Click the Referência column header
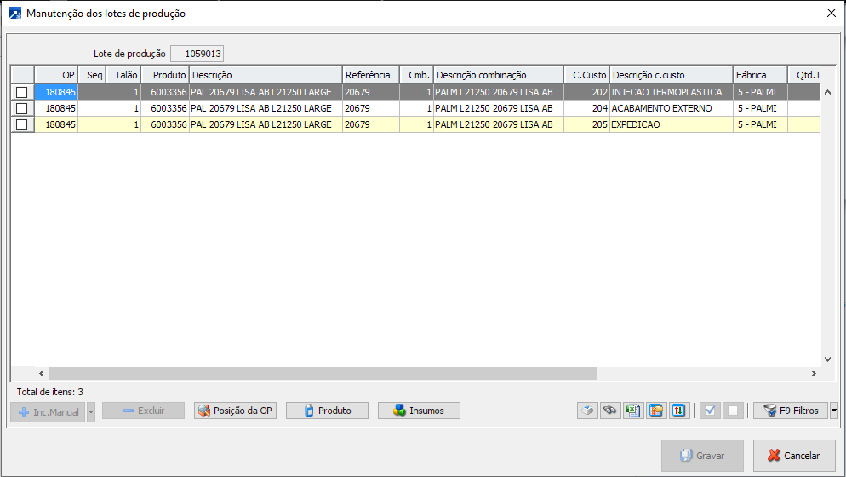846x477 pixels. [371, 75]
